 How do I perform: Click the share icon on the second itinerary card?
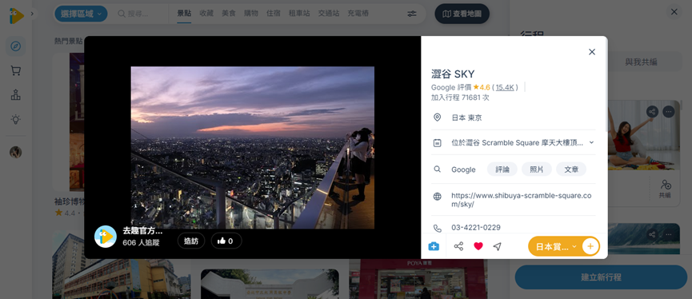652,234
